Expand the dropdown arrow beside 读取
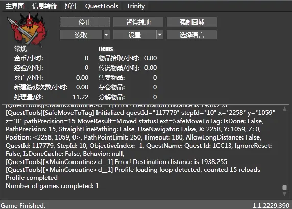This screenshot has height=209, width=292. pos(106,35)
